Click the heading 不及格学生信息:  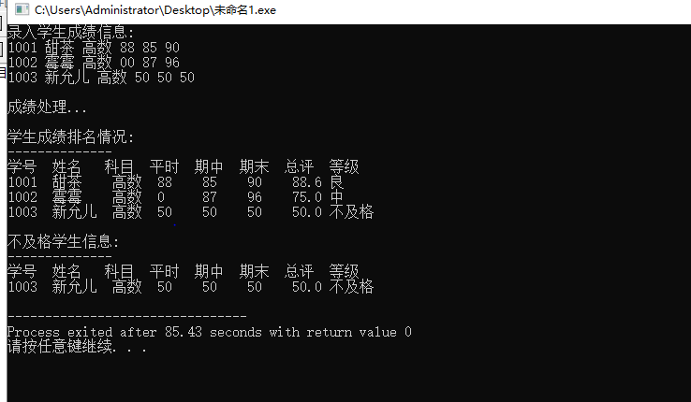[63, 241]
